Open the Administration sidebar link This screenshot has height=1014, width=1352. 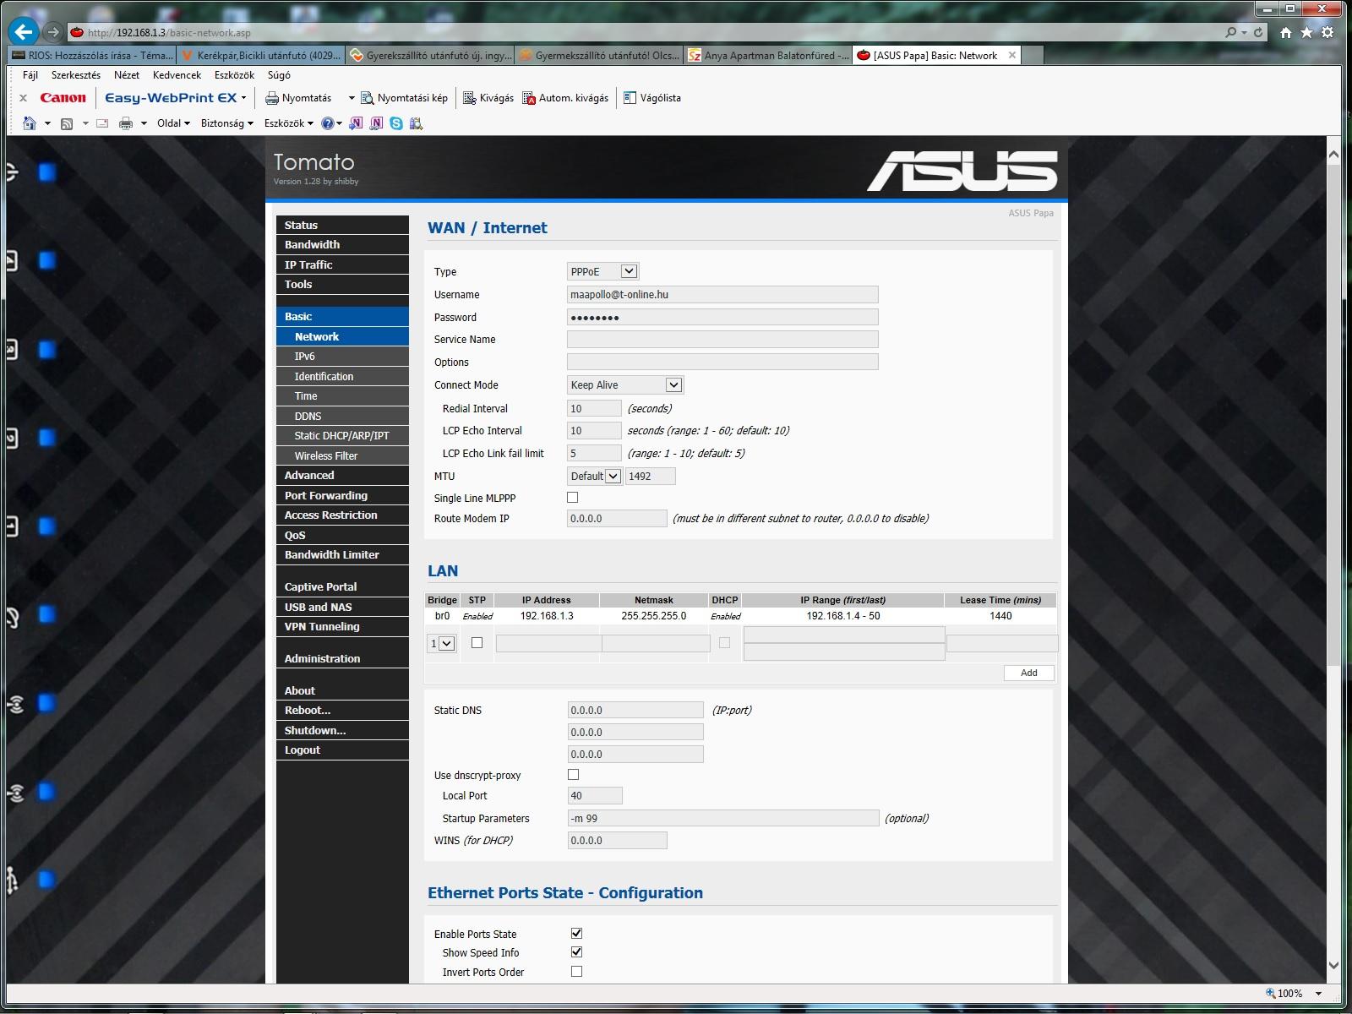pos(342,658)
